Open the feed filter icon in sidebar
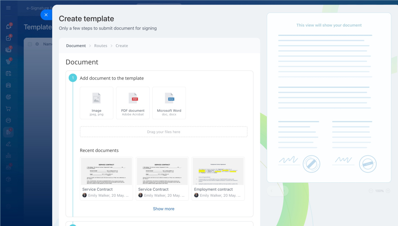This screenshot has height=226, width=398. [8, 62]
